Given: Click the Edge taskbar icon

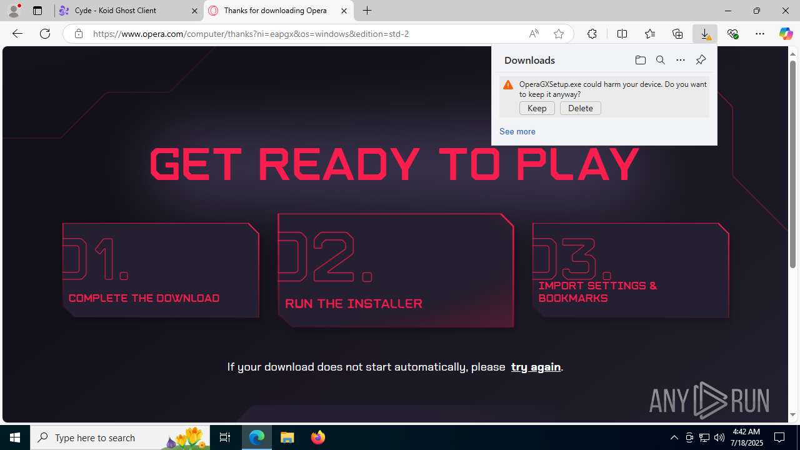Looking at the screenshot, I should pos(257,437).
